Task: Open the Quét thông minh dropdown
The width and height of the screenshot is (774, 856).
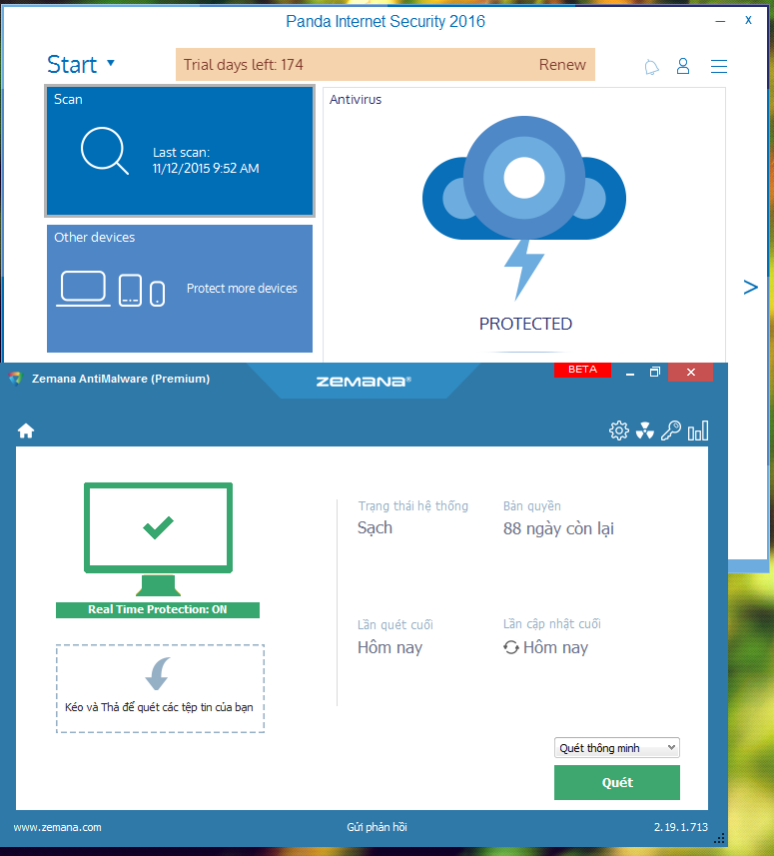Action: [x=617, y=748]
